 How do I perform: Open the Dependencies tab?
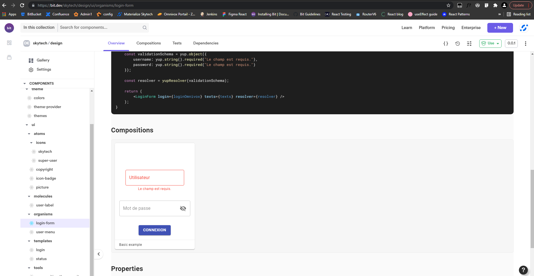click(206, 43)
